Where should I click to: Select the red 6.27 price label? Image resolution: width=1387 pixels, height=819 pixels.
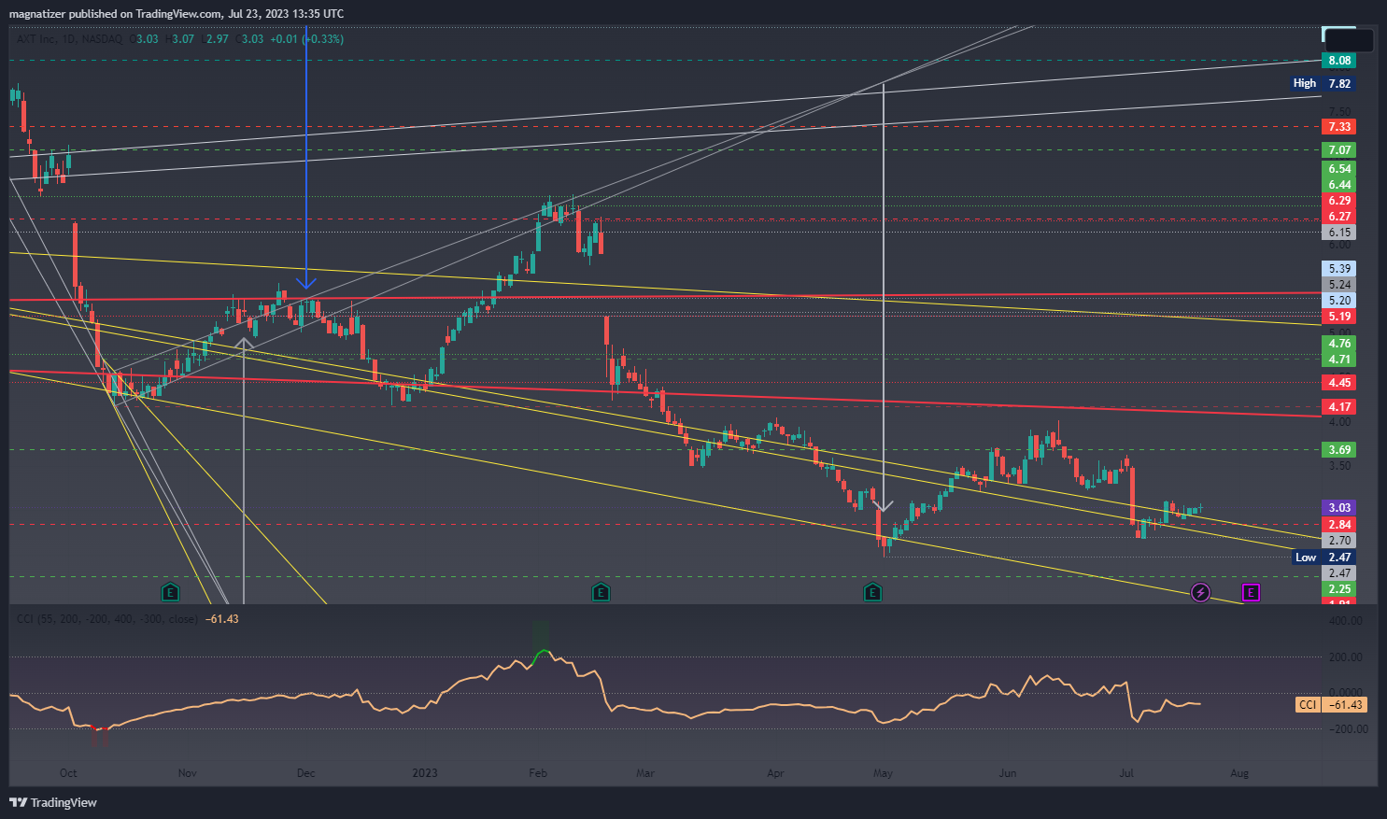pos(1339,217)
